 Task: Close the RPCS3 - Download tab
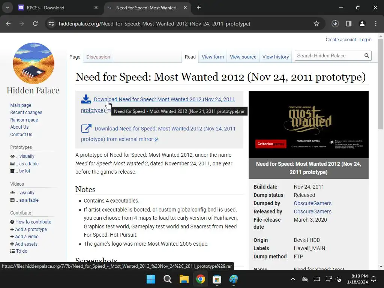click(96, 7)
